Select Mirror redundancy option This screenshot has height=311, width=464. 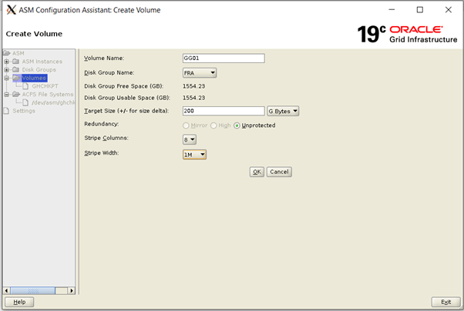(186, 125)
